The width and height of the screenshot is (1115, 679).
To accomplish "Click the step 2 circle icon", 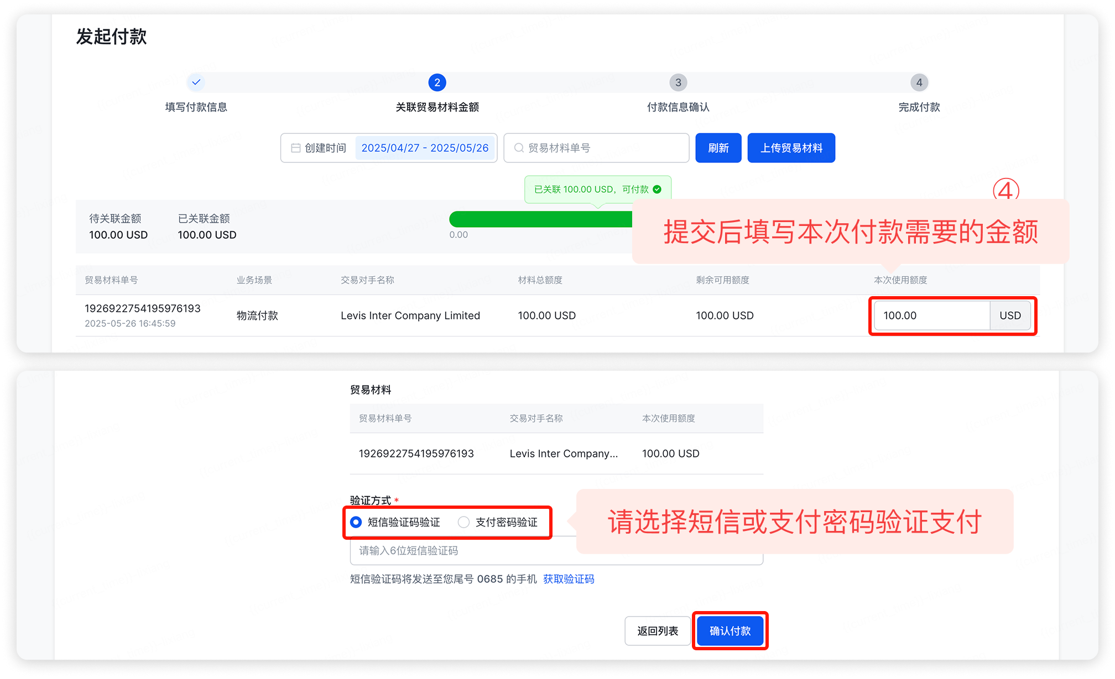I will pos(437,82).
